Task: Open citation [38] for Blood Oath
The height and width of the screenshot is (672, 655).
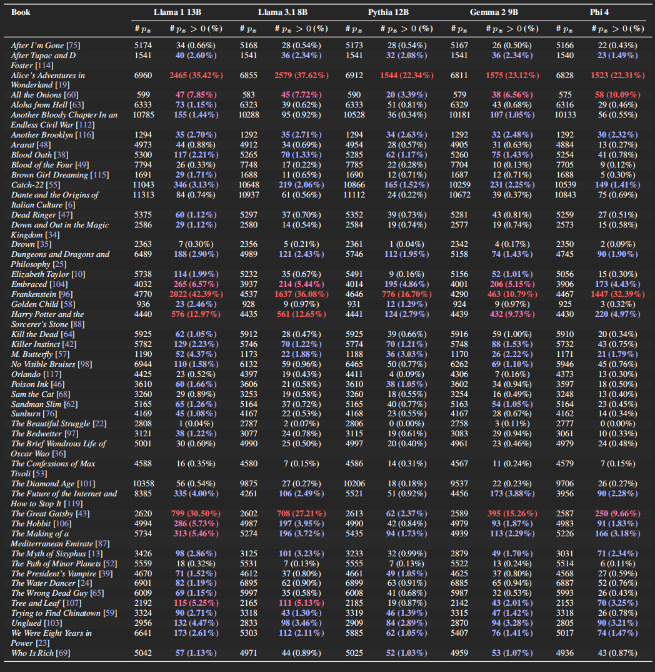Action: click(x=61, y=155)
